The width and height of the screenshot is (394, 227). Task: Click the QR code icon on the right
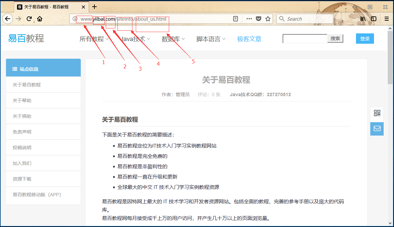pos(377,113)
